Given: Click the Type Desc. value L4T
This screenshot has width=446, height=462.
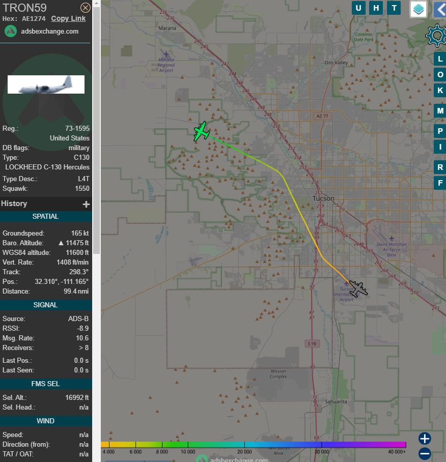Looking at the screenshot, I should [83, 179].
